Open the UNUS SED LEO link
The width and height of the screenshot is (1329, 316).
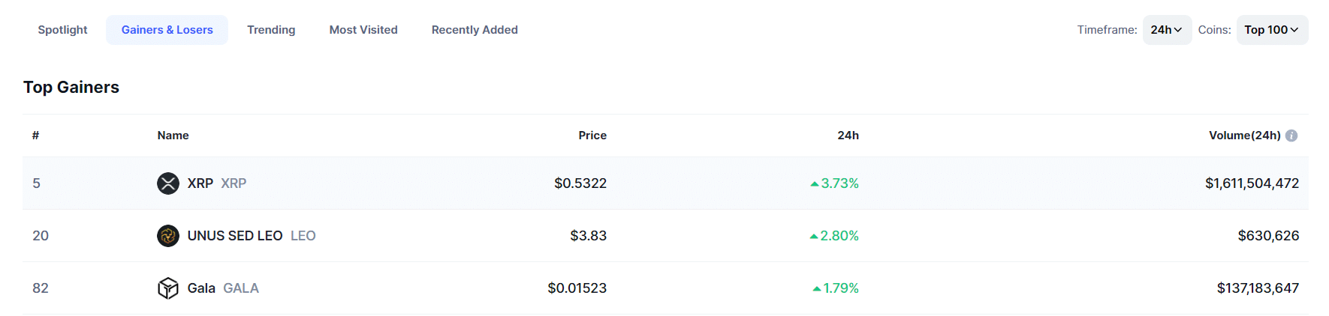pyautogui.click(x=235, y=236)
